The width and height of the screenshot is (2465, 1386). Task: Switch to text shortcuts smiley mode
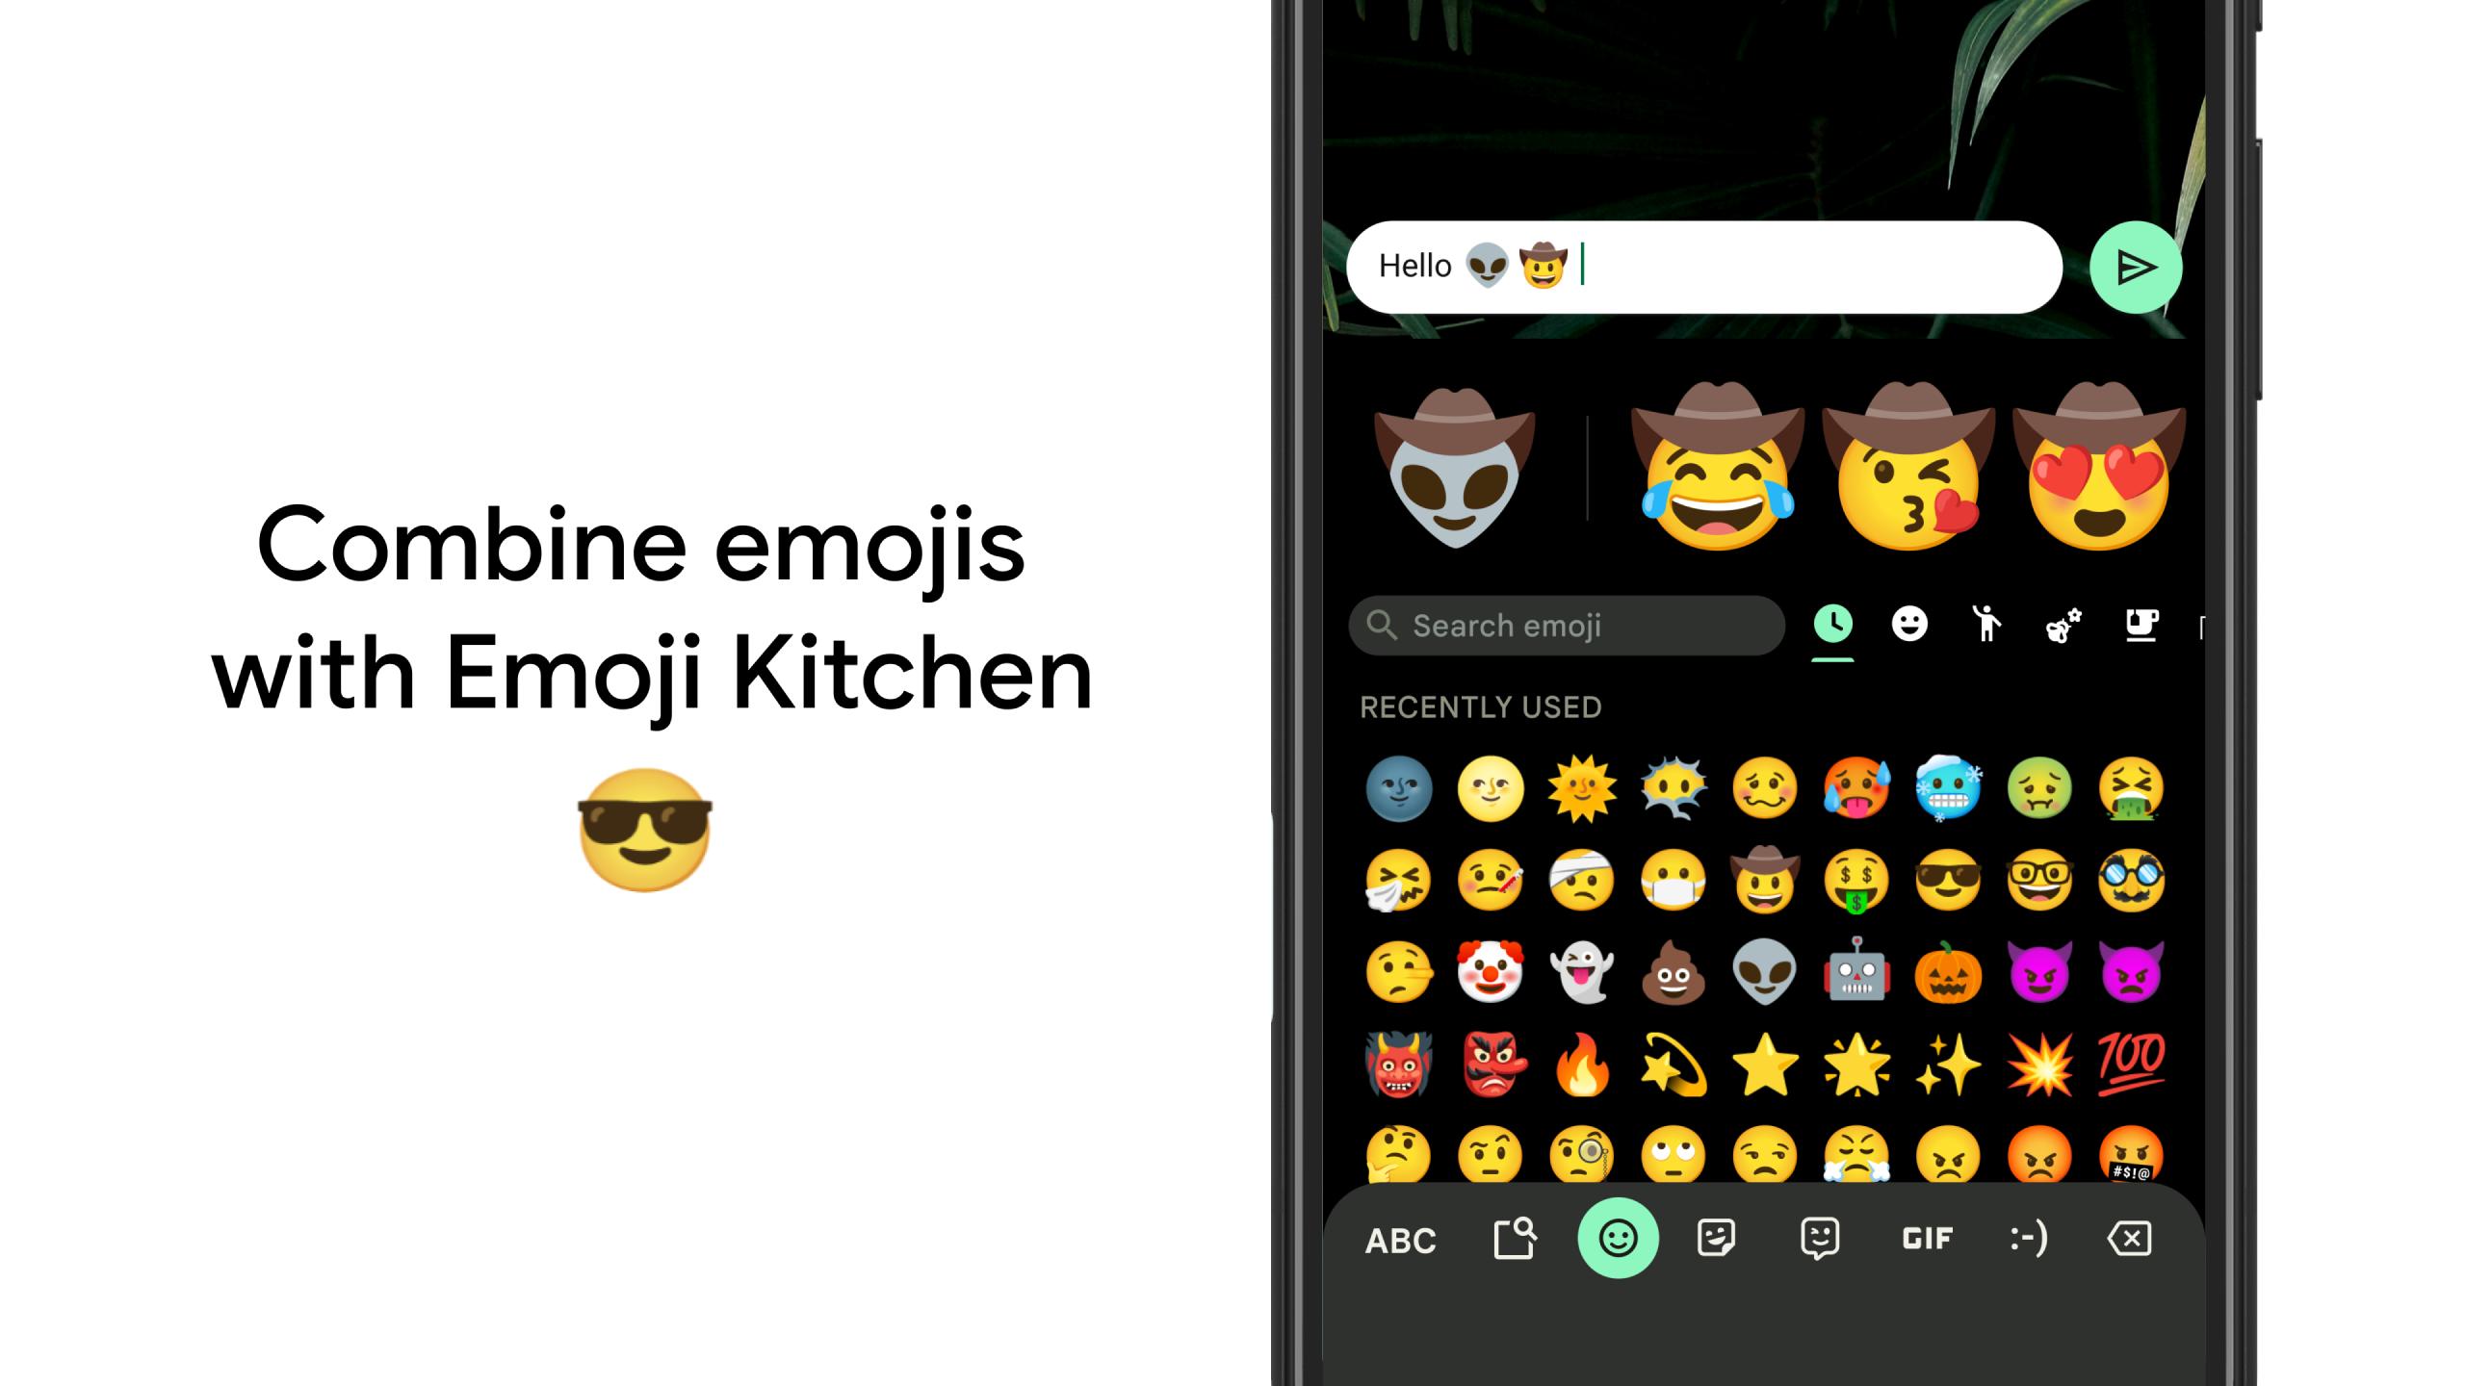(2025, 1237)
